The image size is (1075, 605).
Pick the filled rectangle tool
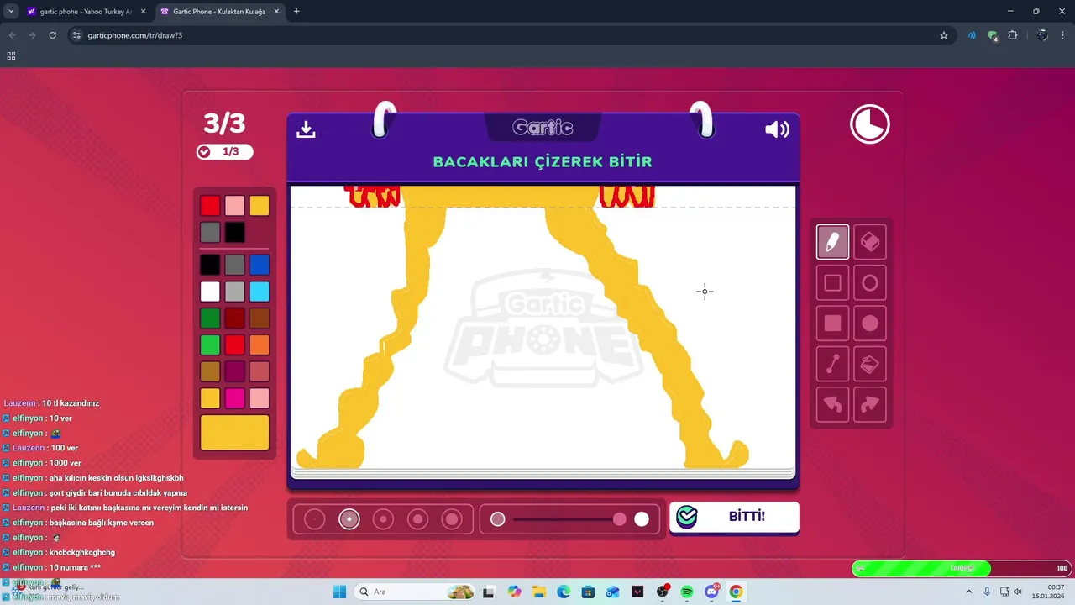(832, 324)
